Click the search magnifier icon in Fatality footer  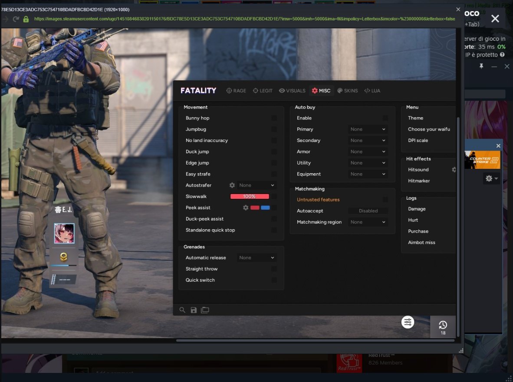pyautogui.click(x=182, y=310)
